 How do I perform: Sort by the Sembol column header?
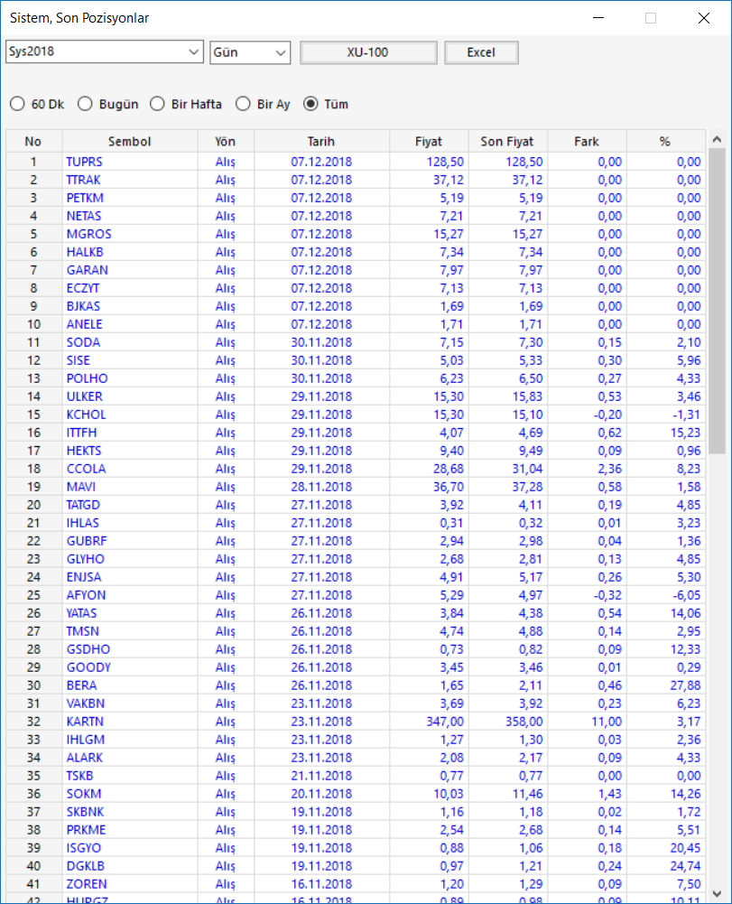click(x=130, y=141)
